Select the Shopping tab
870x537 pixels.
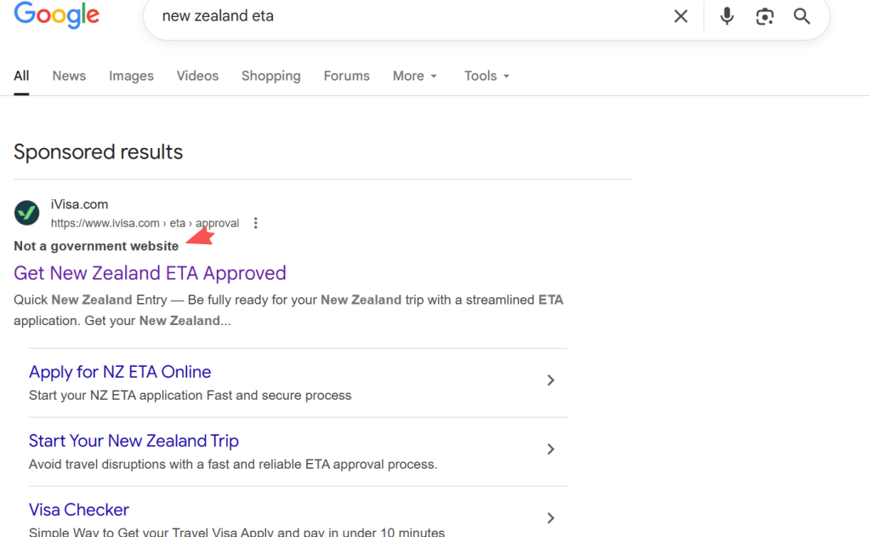coord(270,76)
